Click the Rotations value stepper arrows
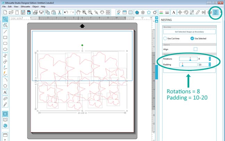The height and width of the screenshot is (141, 225). [x=210, y=59]
